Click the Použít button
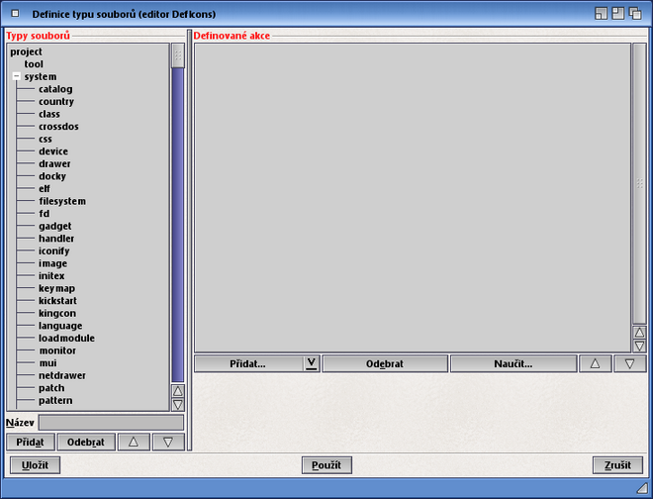The image size is (653, 499). [x=326, y=465]
